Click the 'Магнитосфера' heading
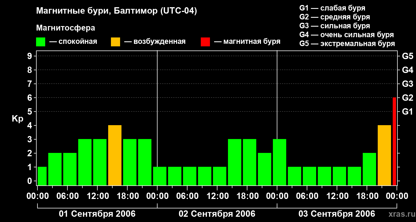Viewport: 416px width, 222px height. tap(65, 28)
